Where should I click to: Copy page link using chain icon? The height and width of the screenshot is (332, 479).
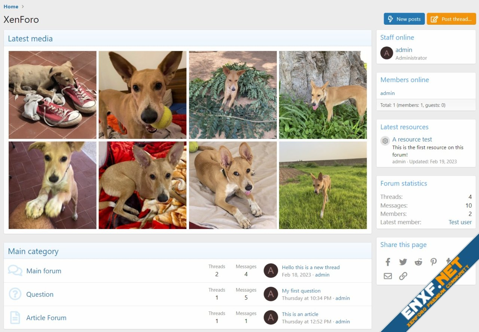[x=403, y=276]
